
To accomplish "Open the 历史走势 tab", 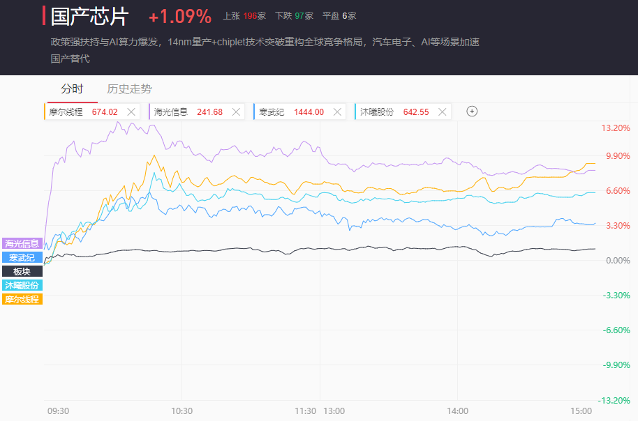I will pos(129,89).
